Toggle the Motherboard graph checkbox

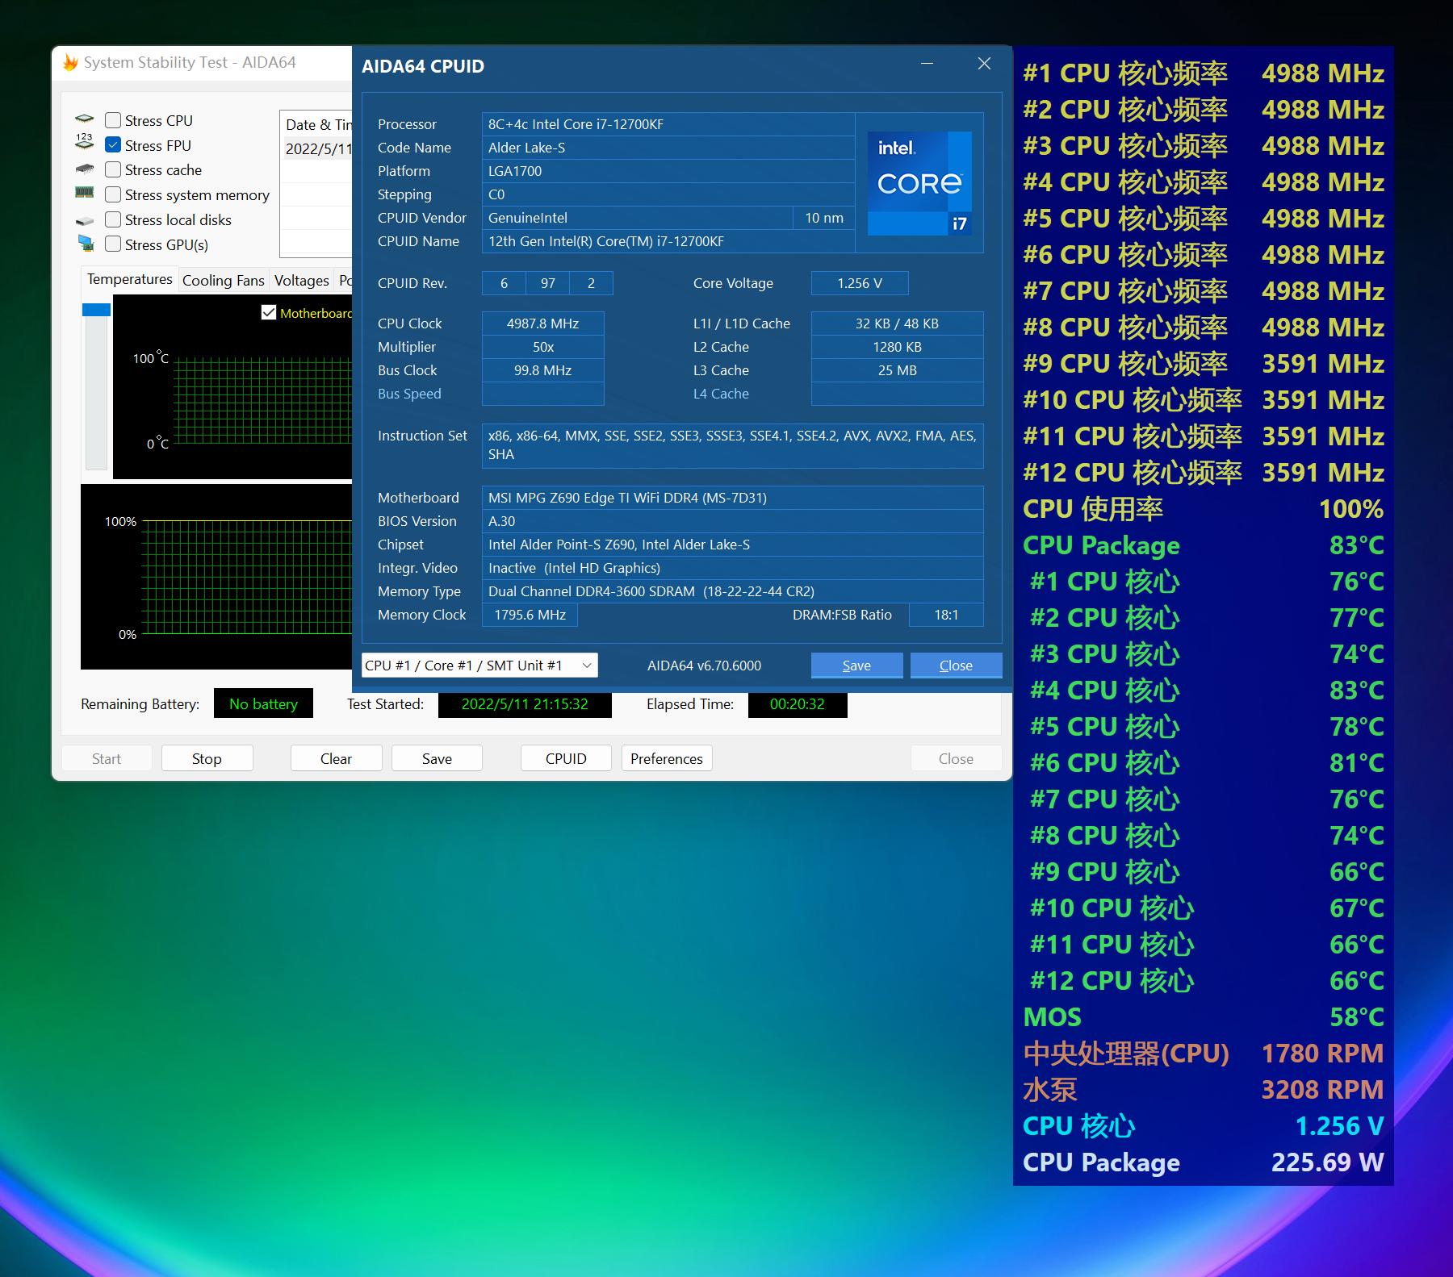point(269,313)
